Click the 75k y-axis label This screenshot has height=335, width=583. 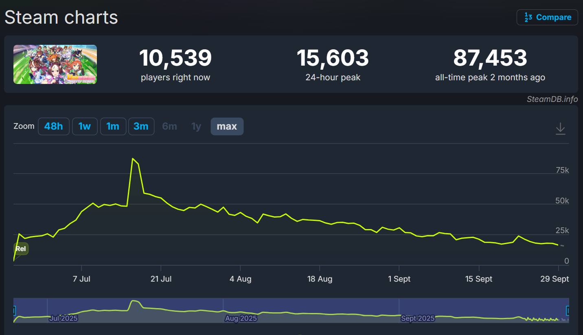[562, 170]
